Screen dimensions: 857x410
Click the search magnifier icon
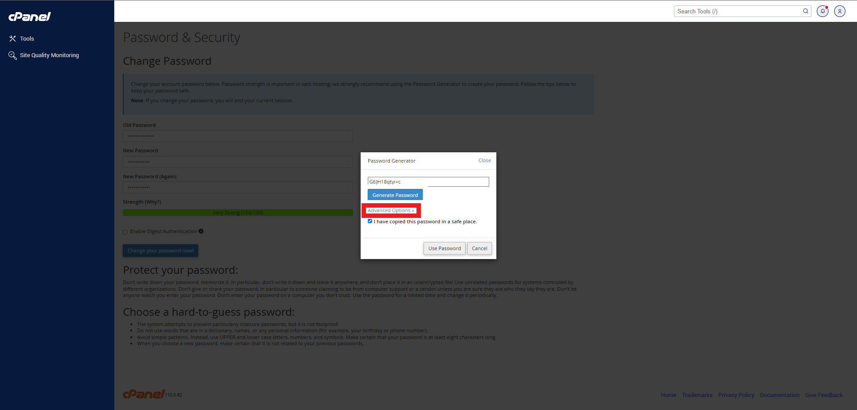pyautogui.click(x=806, y=11)
